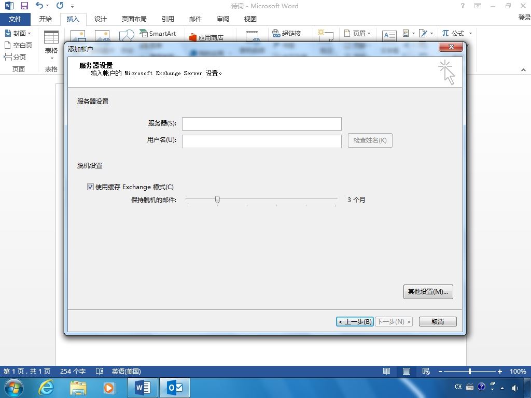Switch to read mode view icon
The image size is (531, 398).
(386, 371)
